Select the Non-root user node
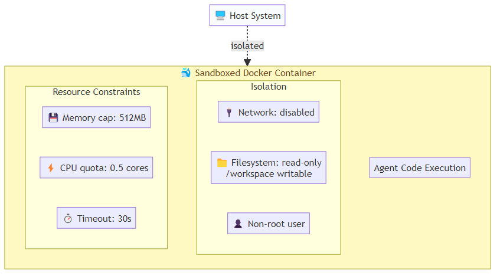The height and width of the screenshot is (276, 500). coord(269,224)
